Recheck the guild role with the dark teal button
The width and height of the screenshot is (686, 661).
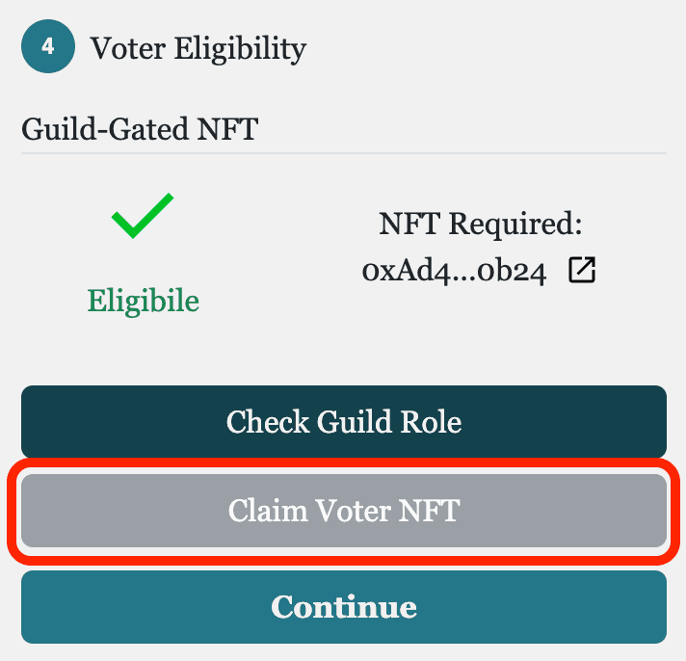[344, 422]
